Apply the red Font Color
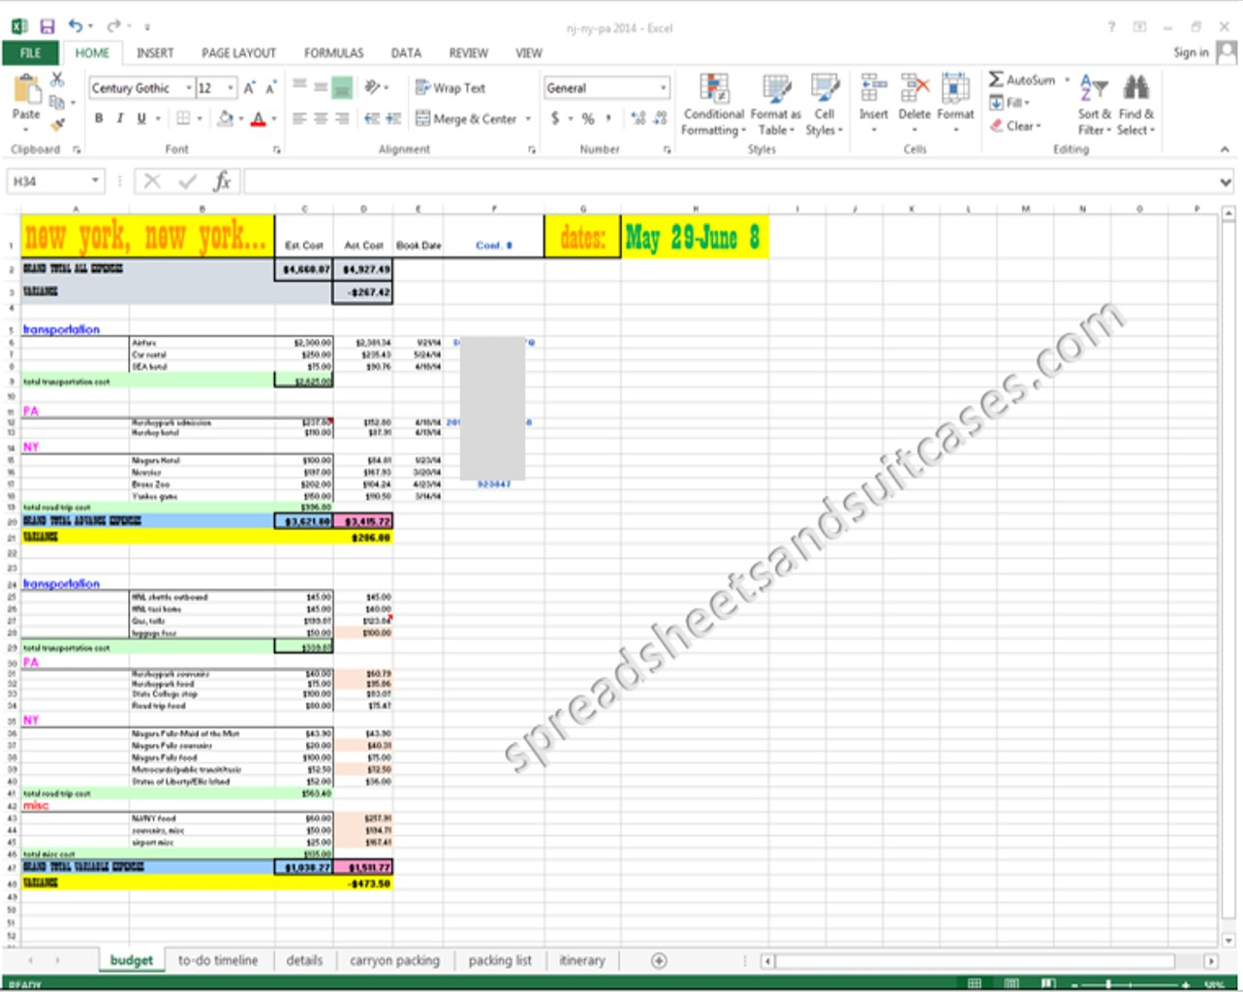This screenshot has width=1243, height=992. click(x=258, y=118)
